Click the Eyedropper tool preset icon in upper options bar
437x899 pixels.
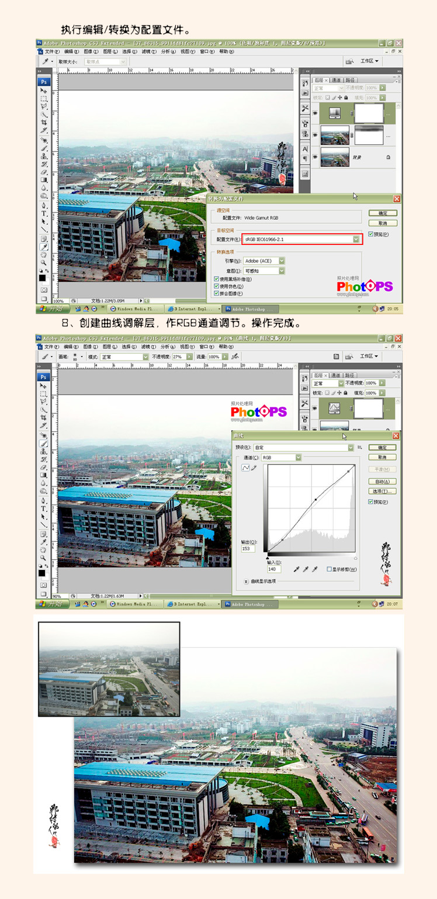coord(46,61)
